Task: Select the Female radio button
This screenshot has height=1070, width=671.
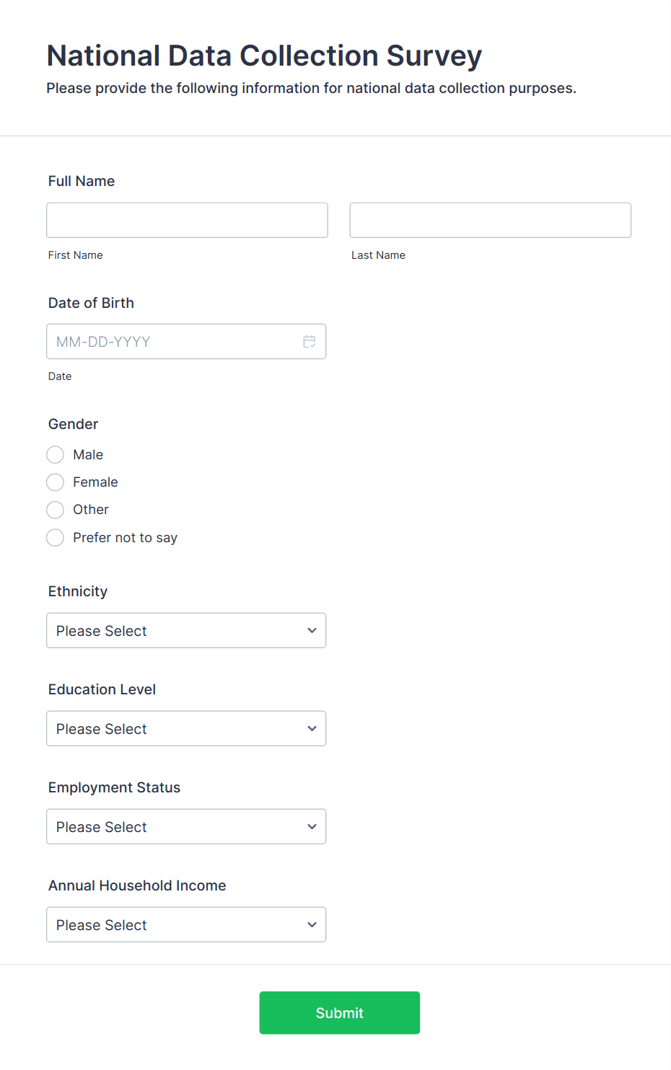Action: tap(56, 482)
